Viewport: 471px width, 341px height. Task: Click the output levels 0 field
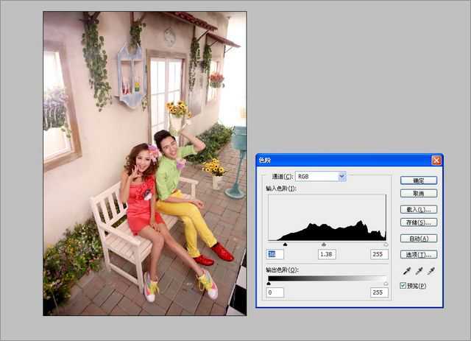274,293
